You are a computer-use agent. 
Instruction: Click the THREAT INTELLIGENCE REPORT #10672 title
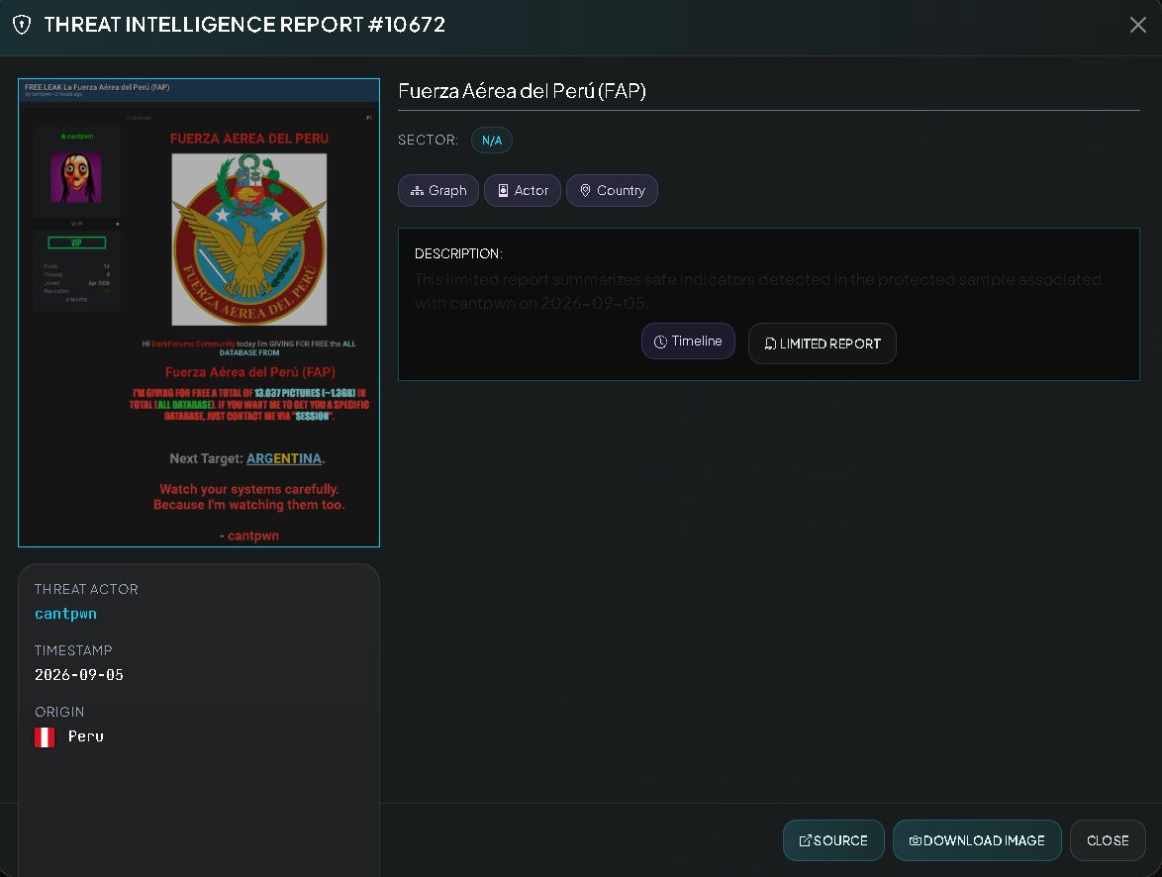[x=244, y=25]
